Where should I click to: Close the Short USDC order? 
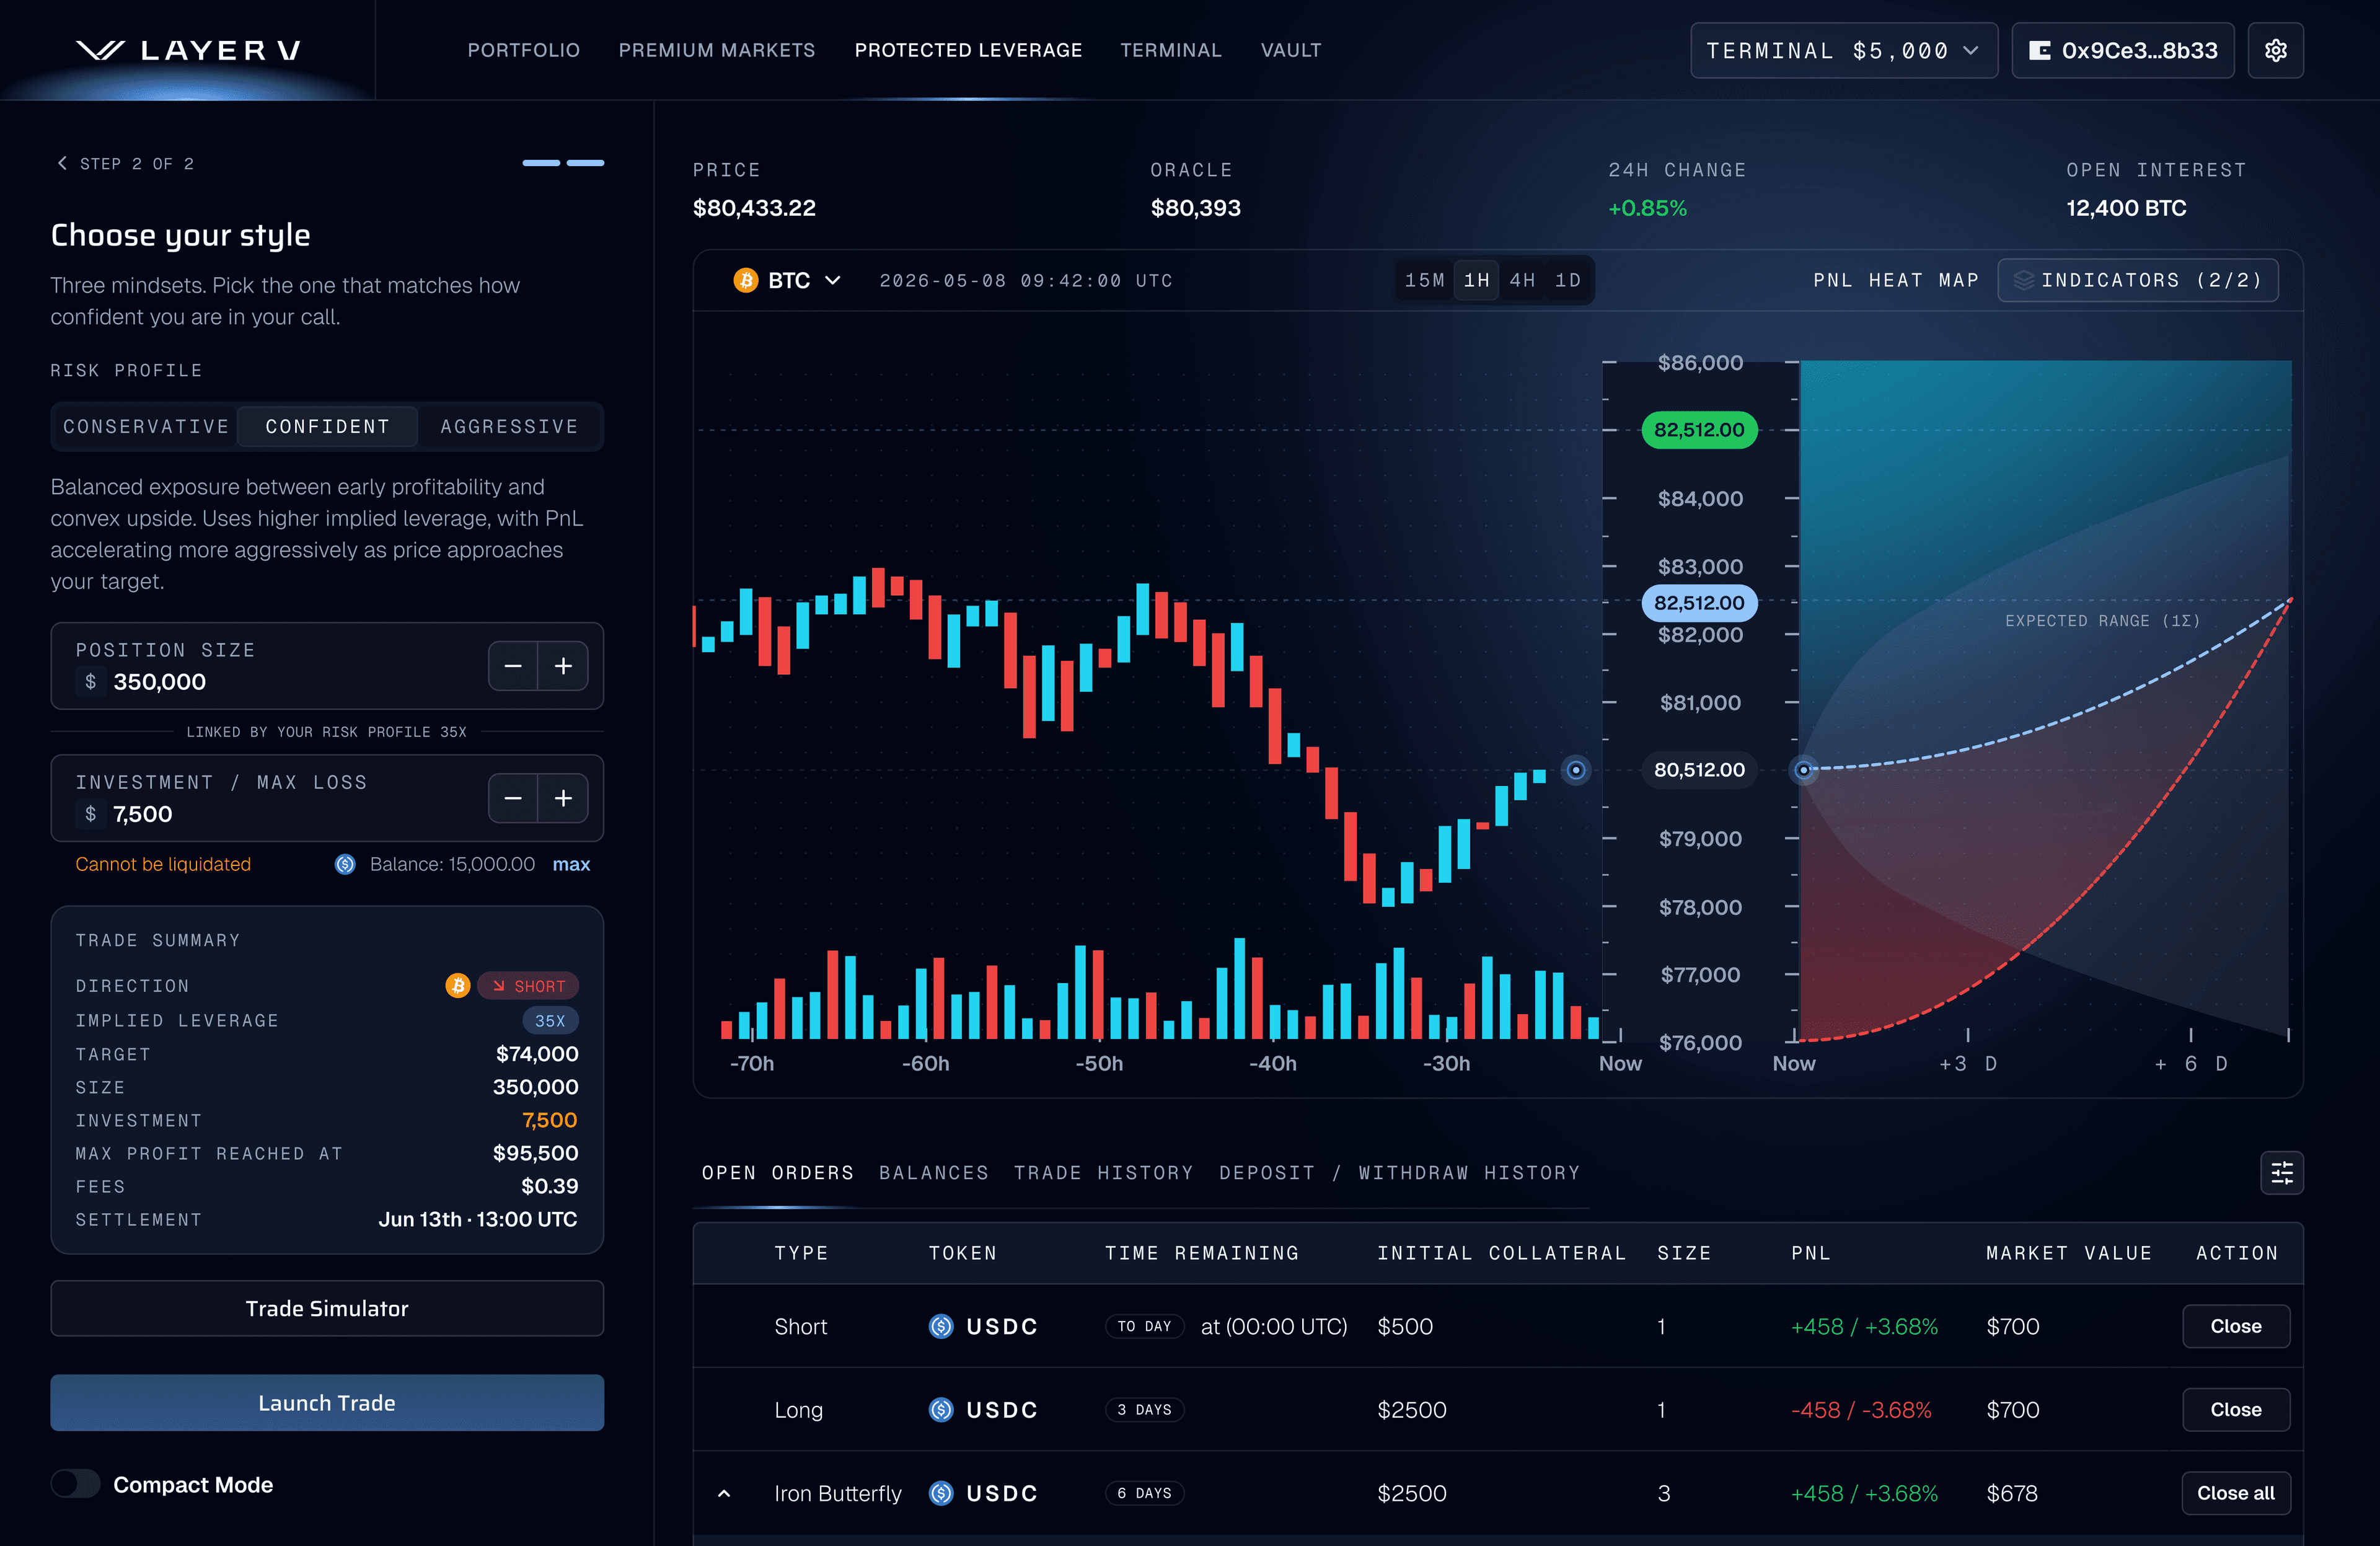(2235, 1326)
